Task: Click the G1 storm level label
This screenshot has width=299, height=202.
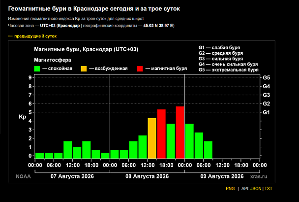Action: [267, 112]
